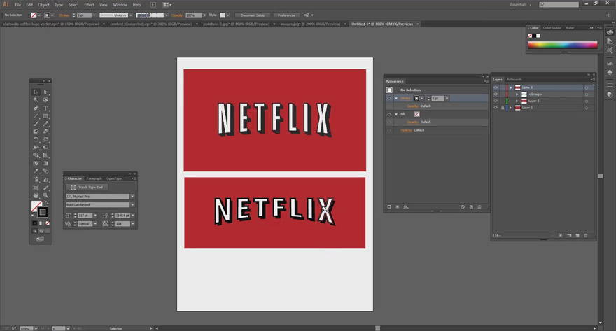Select the Hand tool
Screen dimensions: 616x331
36,195
